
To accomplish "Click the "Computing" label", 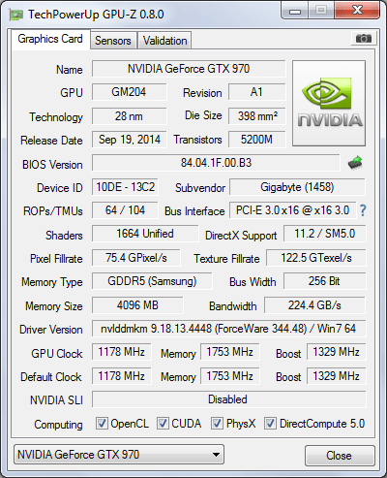I will [58, 425].
